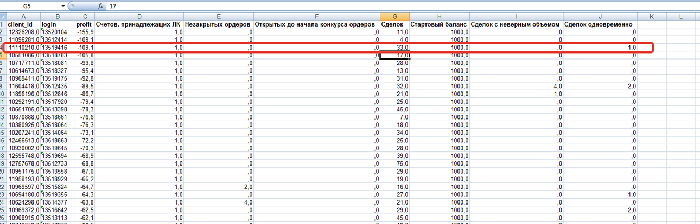700x224 pixels.
Task: Click the 'Стартовый баланс' header cell
Action: point(439,24)
